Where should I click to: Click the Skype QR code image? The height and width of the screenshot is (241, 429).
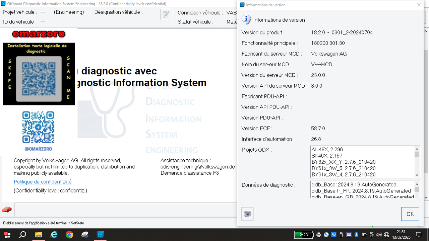click(39, 79)
